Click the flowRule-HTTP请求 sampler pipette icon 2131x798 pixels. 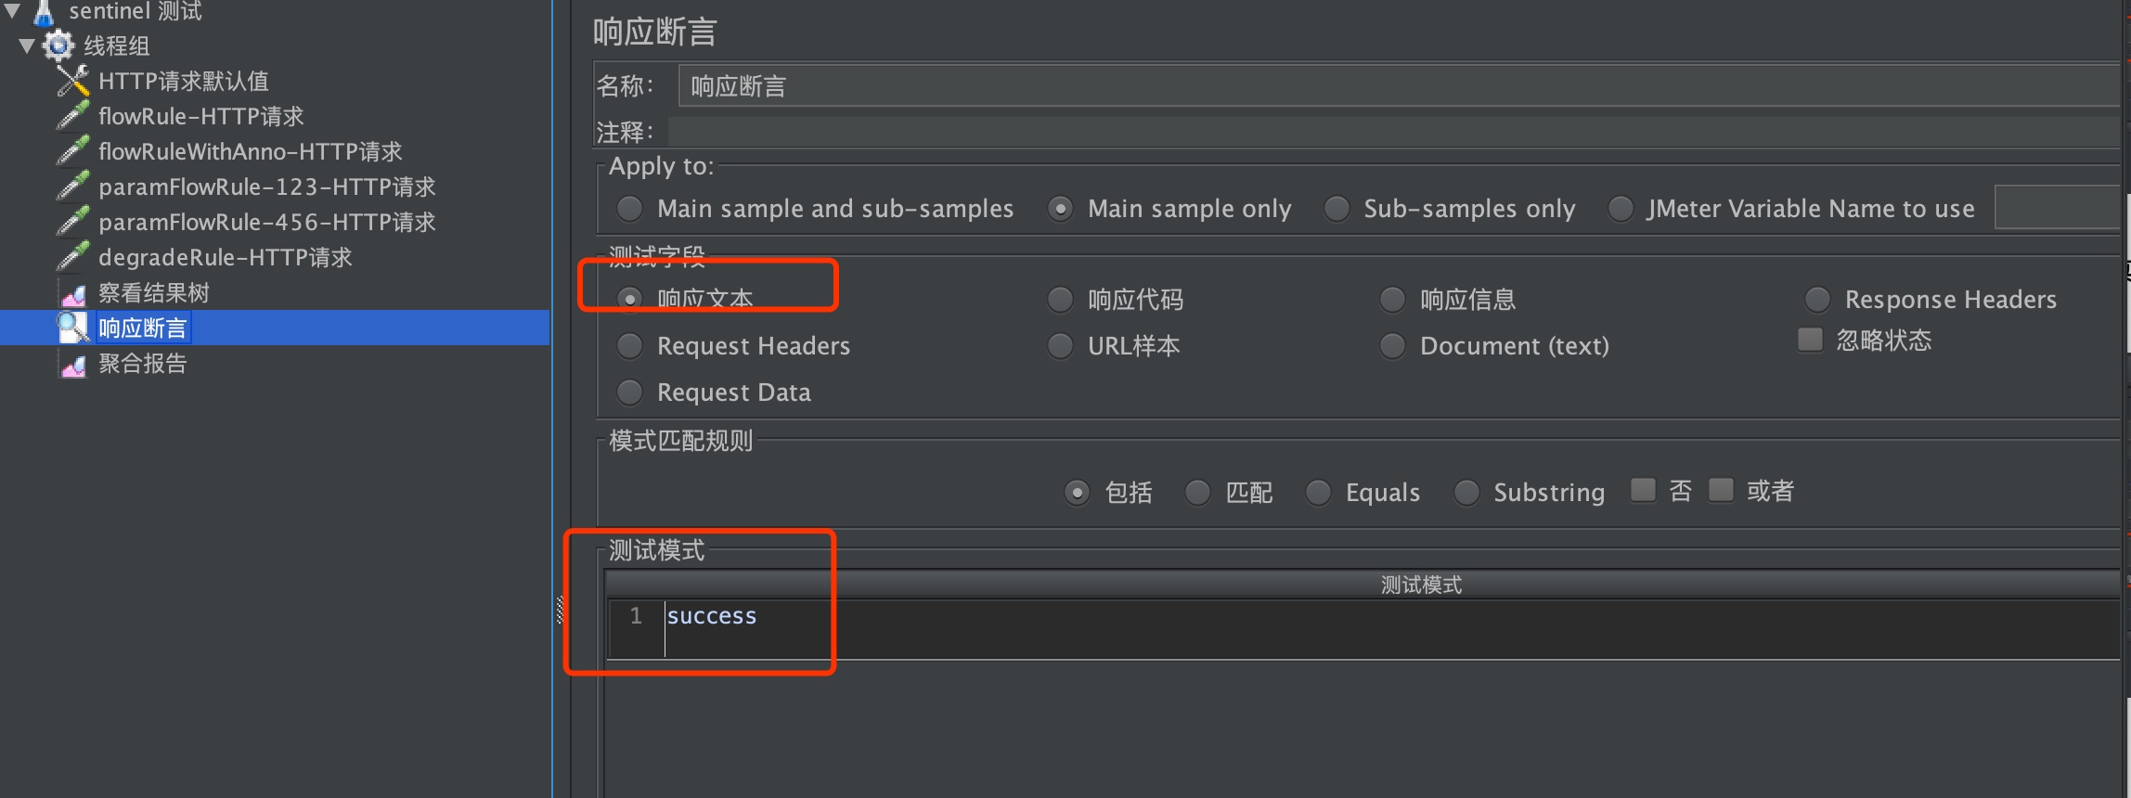tap(73, 116)
